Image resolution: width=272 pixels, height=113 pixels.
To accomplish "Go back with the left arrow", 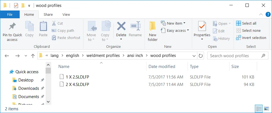I will [7, 56].
